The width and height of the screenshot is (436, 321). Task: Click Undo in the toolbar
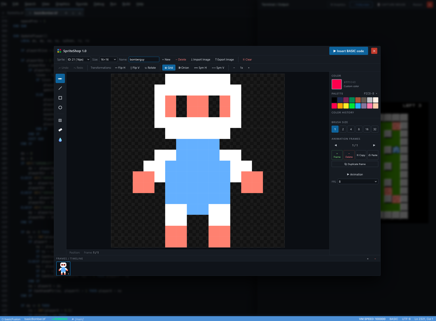tap(64, 68)
